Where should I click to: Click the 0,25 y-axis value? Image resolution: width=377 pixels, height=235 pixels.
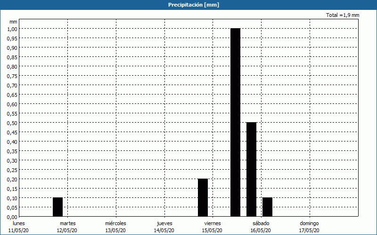tap(12, 170)
